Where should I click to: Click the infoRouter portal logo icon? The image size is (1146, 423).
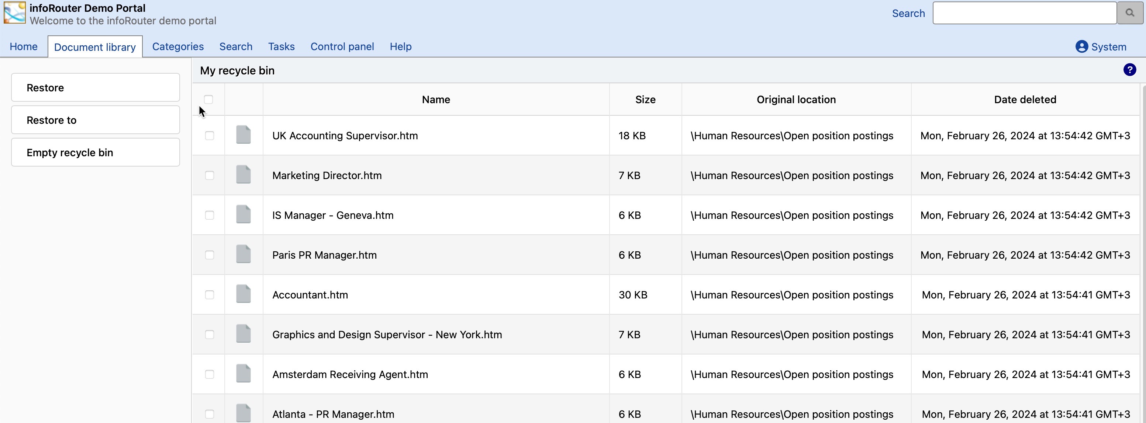click(x=15, y=13)
